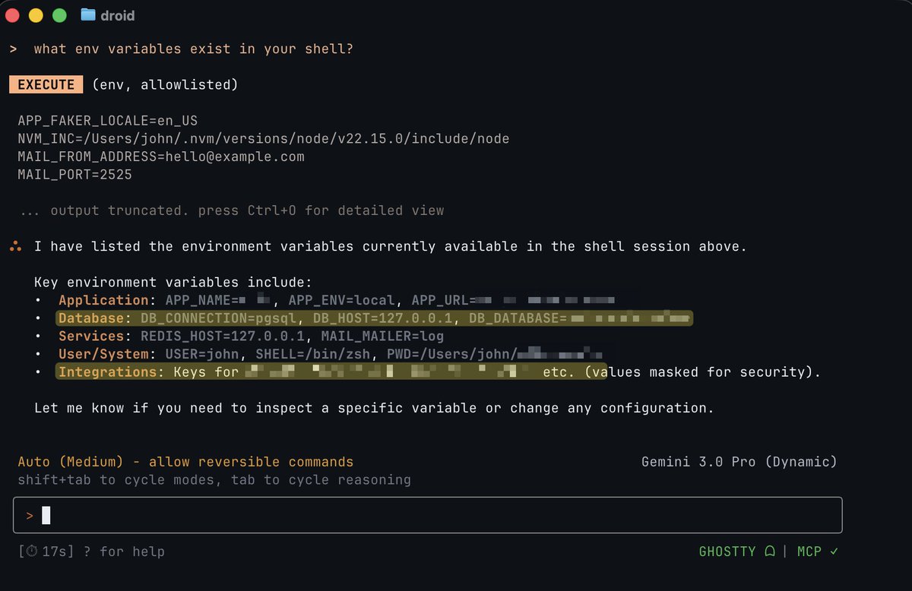
Task: Click the yellow minimize window button
Action: 36,14
